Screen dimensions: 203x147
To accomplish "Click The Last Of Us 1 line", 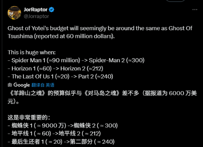I will tap(60, 77).
